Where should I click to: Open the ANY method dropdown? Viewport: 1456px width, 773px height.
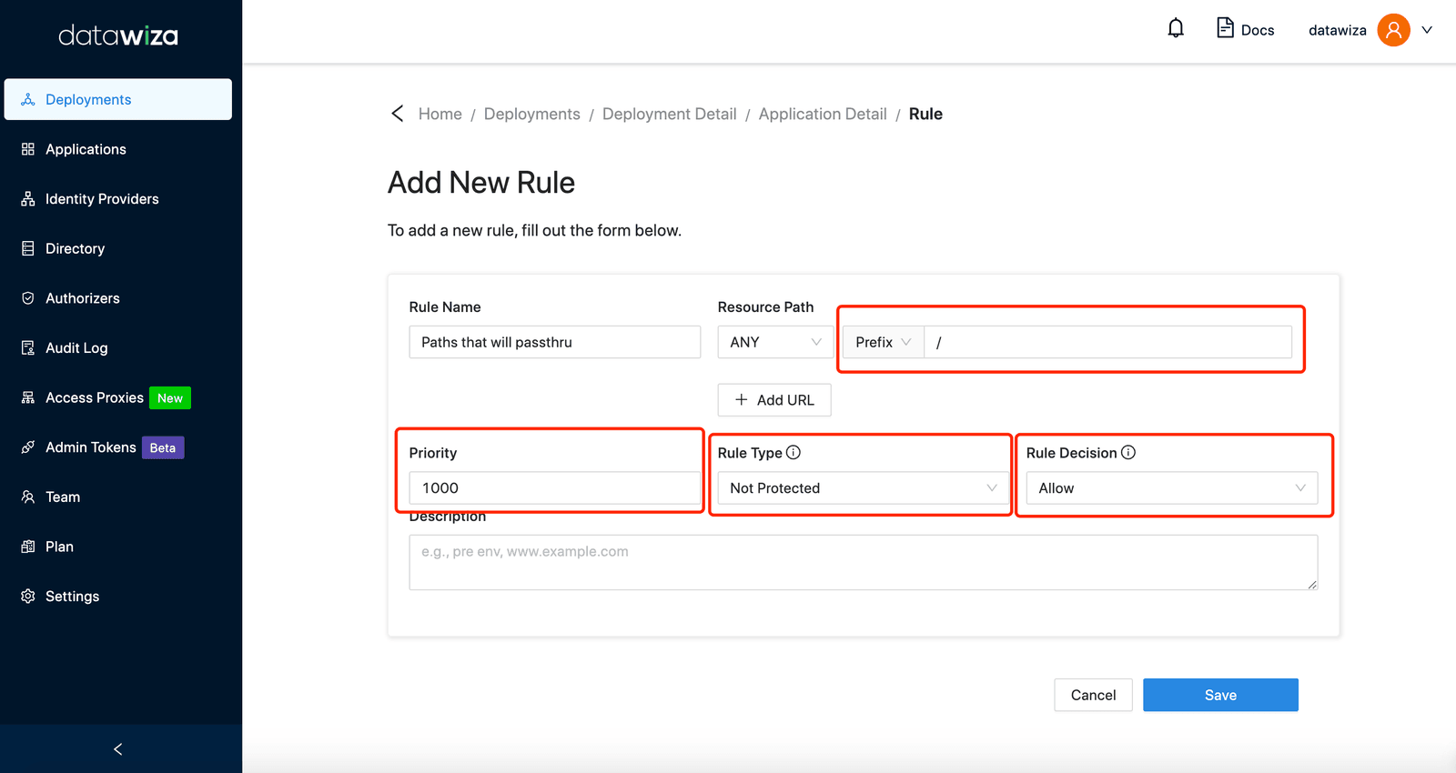tap(775, 342)
